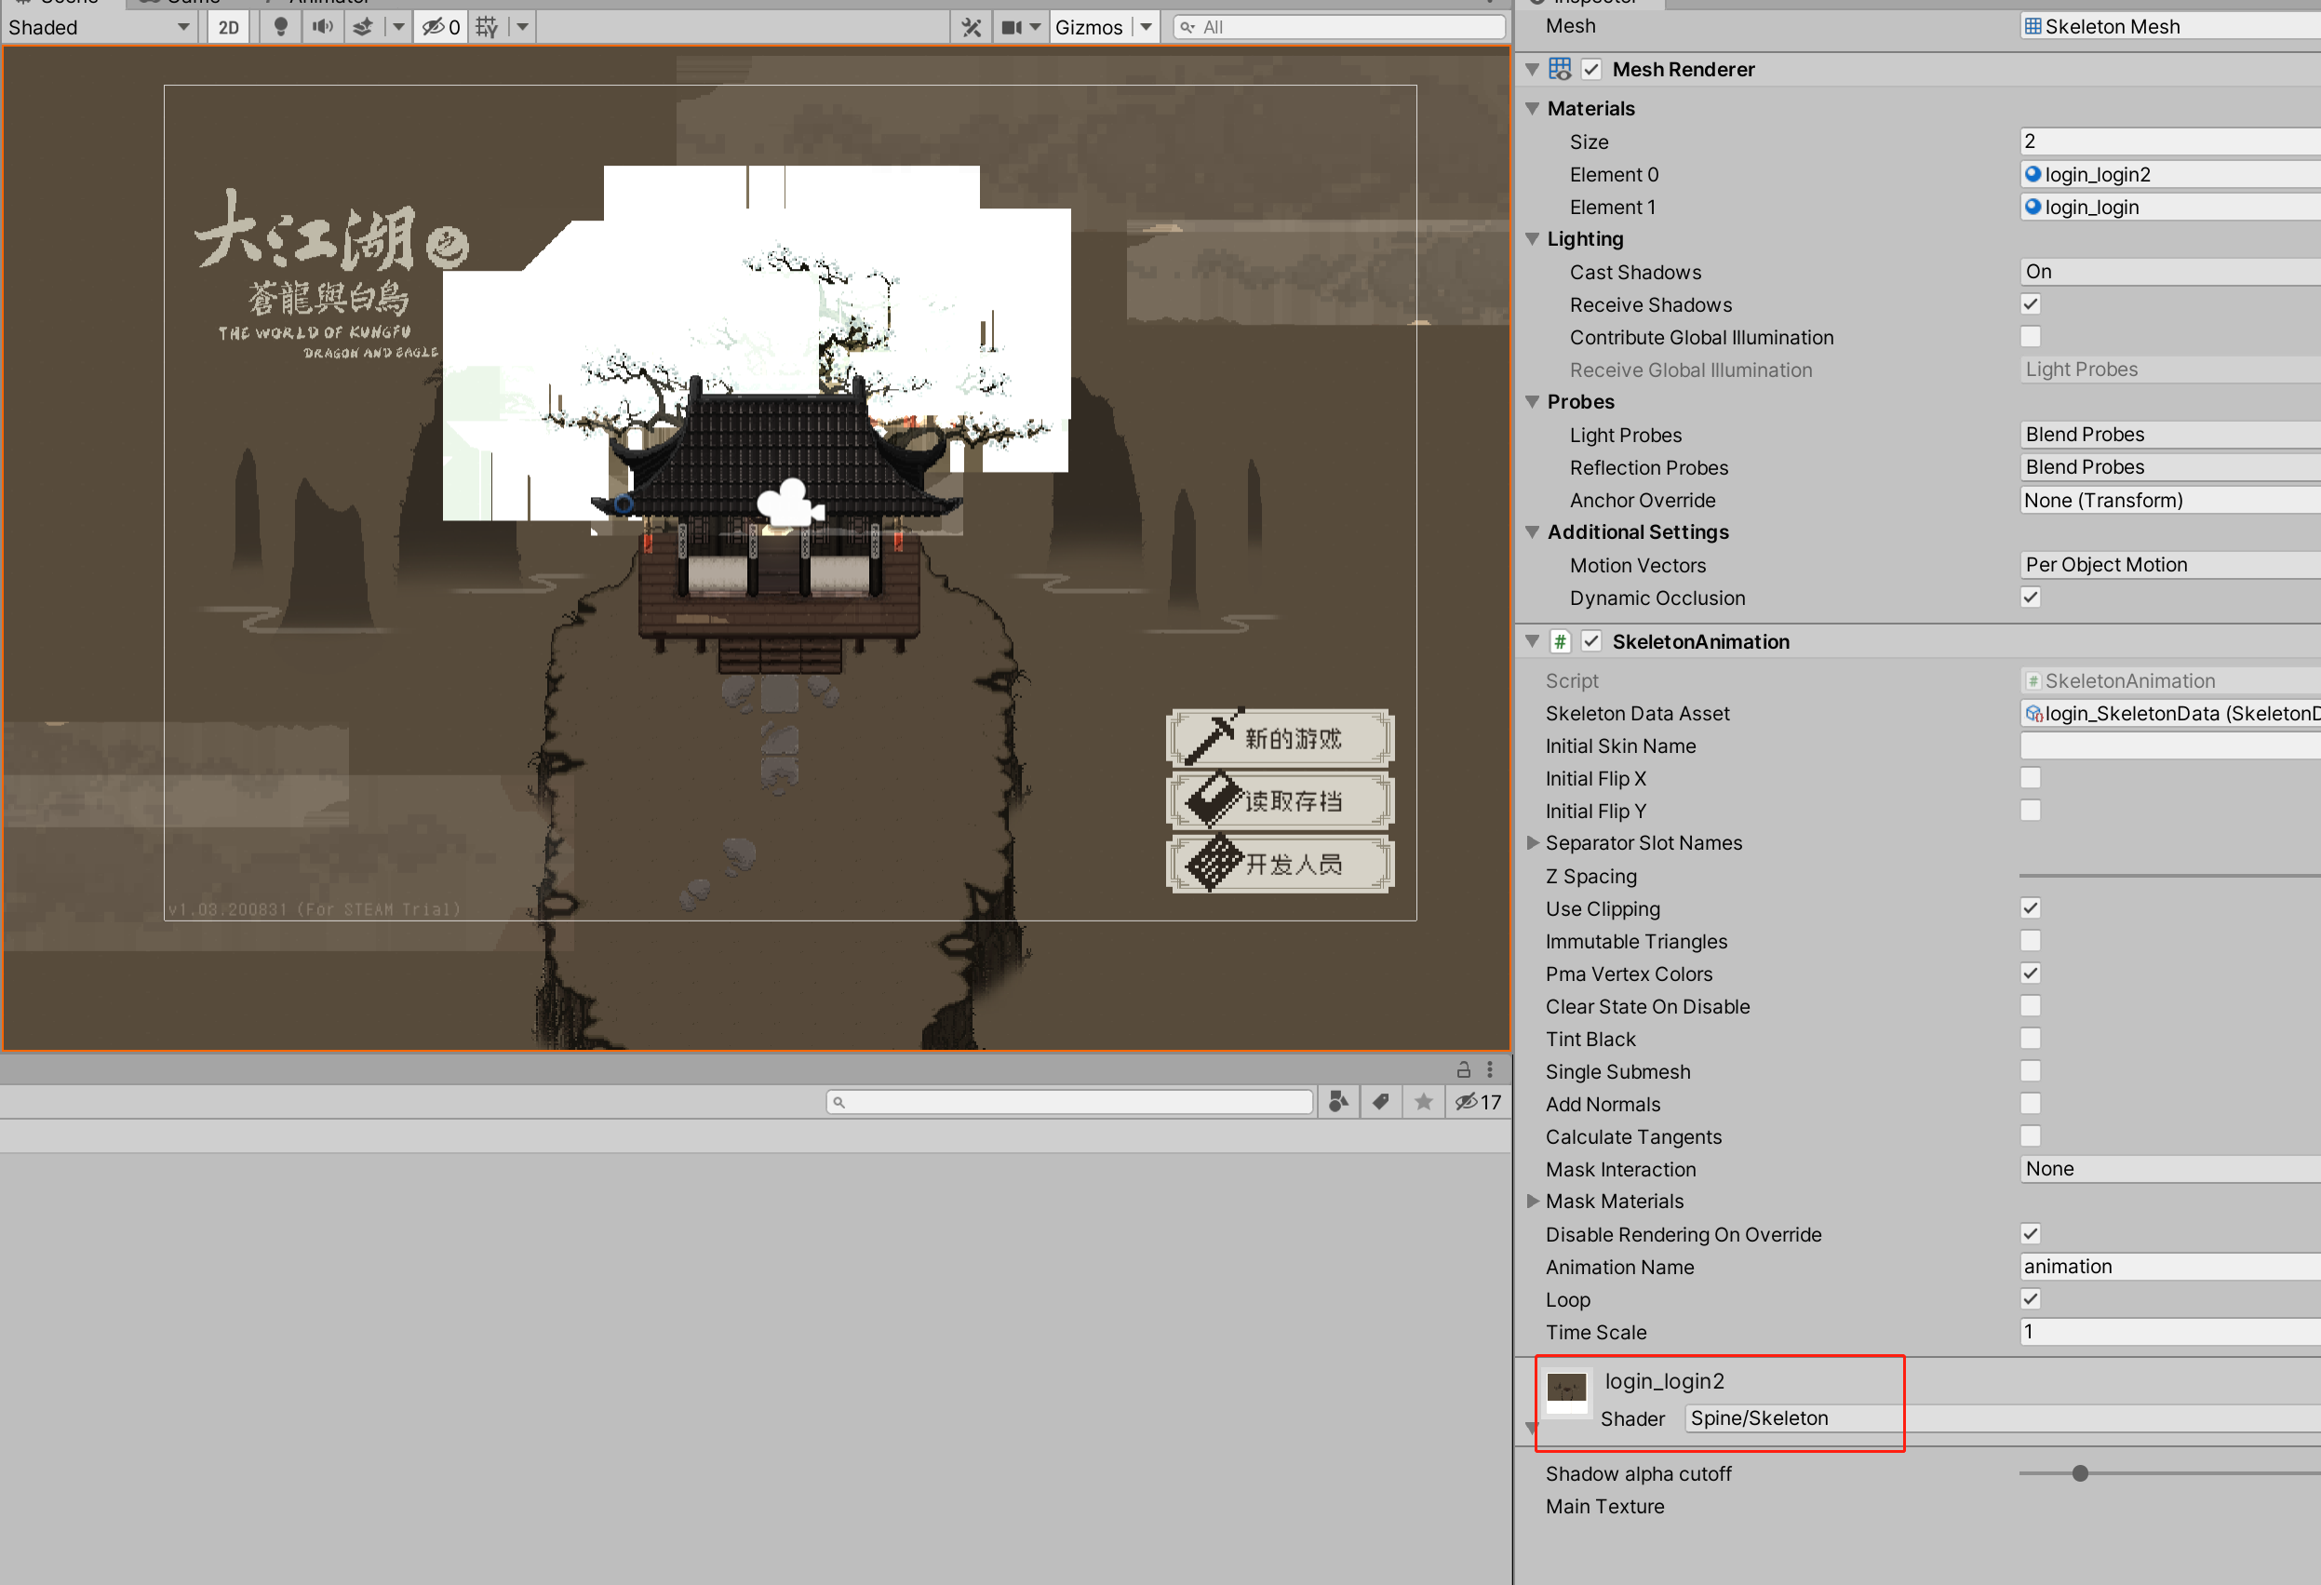Toggle scene audio speaker icon
The height and width of the screenshot is (1585, 2321).
click(x=322, y=27)
